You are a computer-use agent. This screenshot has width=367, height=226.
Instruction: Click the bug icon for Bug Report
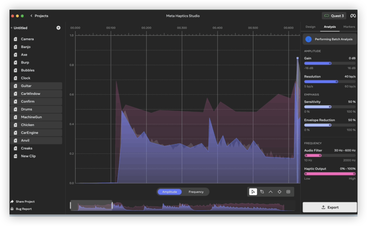coord(12,209)
